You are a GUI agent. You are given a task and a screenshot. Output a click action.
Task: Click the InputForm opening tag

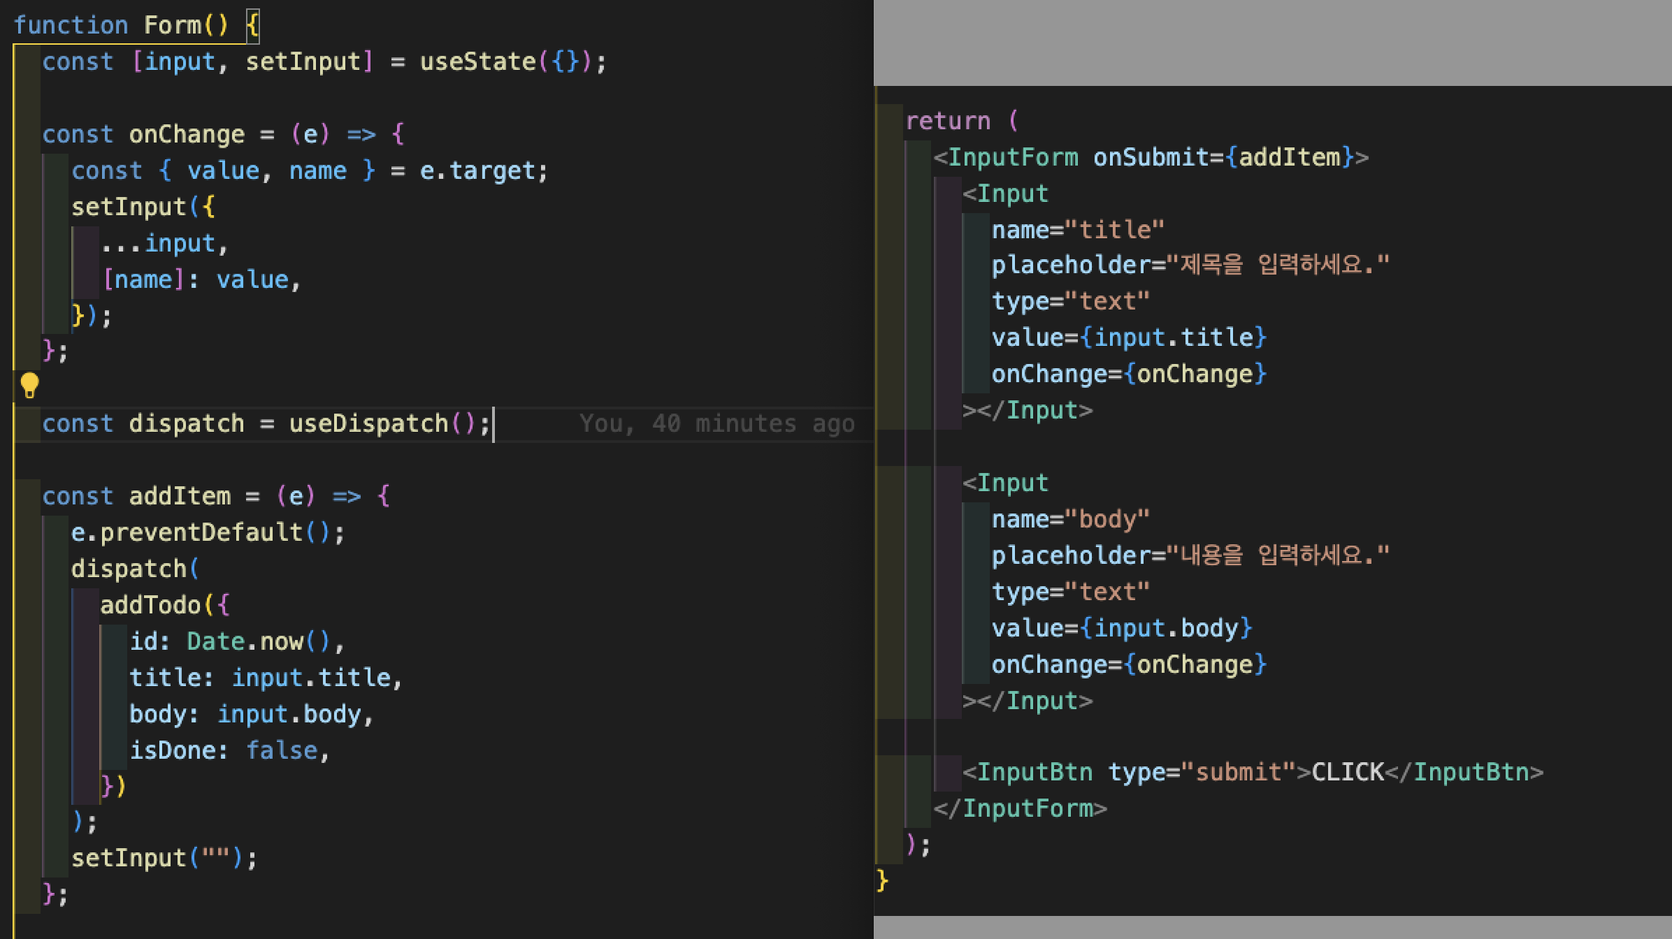tap(1014, 157)
